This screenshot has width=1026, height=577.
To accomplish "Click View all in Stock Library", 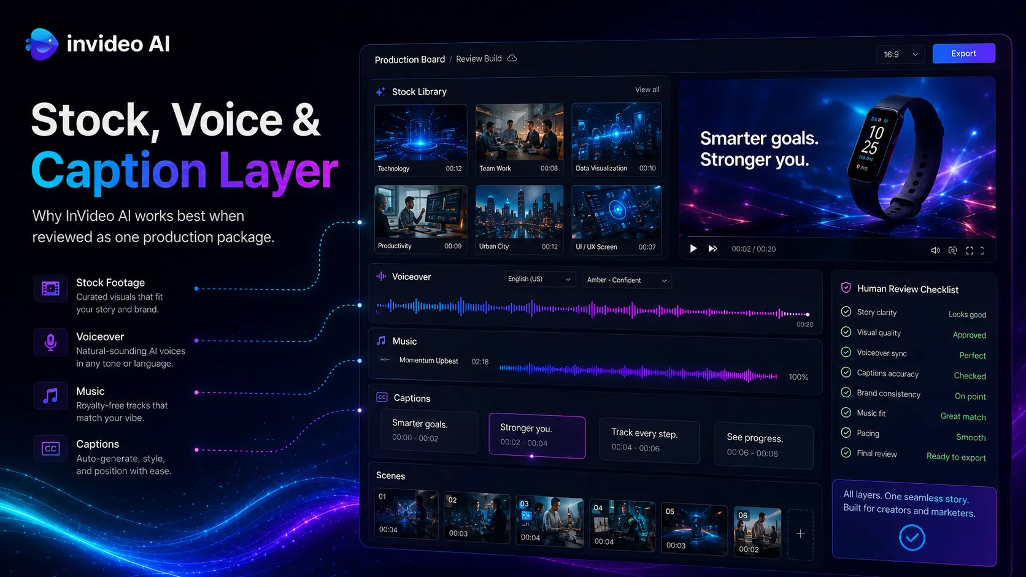I will point(647,90).
